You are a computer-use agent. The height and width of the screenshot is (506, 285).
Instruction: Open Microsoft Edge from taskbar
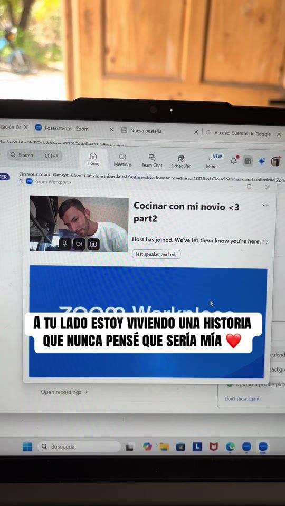point(230,446)
